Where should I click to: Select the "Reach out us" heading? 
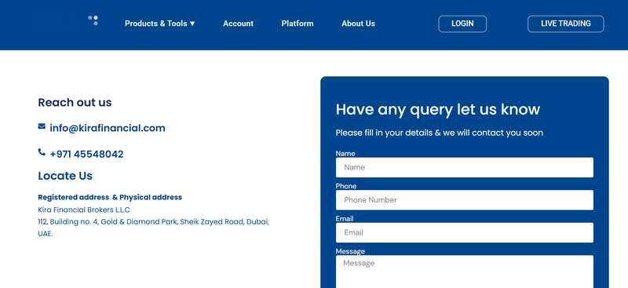pyautogui.click(x=75, y=103)
